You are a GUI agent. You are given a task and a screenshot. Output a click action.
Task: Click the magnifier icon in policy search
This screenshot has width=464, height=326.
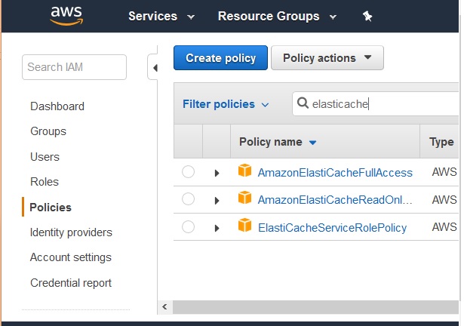click(x=303, y=104)
